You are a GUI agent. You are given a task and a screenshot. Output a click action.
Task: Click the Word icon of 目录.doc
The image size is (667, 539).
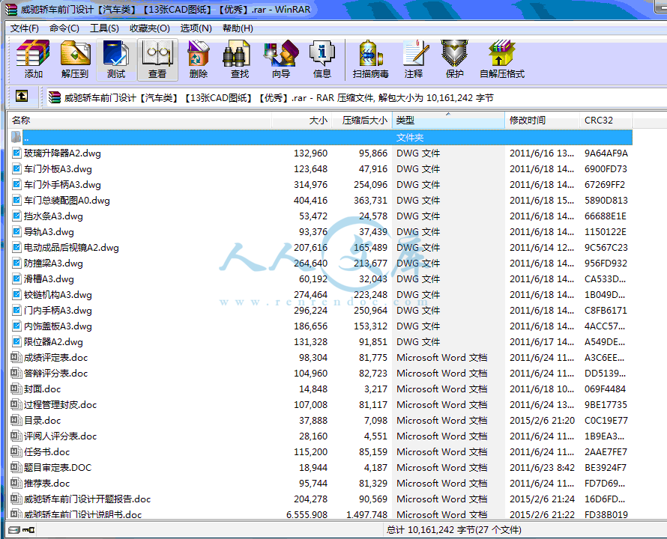(x=16, y=420)
